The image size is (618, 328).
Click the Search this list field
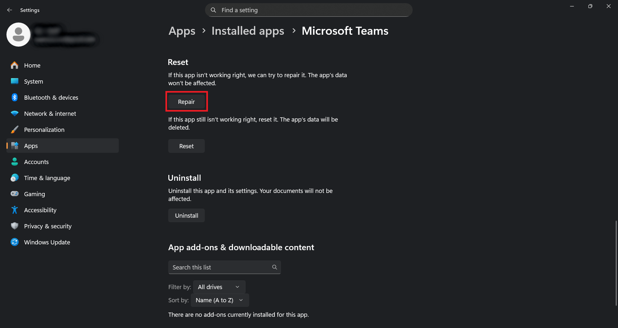click(x=221, y=267)
